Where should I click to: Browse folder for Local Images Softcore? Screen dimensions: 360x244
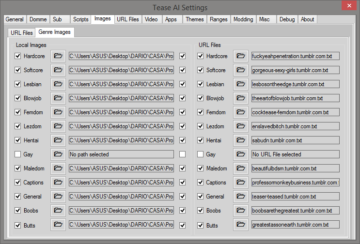[58, 70]
